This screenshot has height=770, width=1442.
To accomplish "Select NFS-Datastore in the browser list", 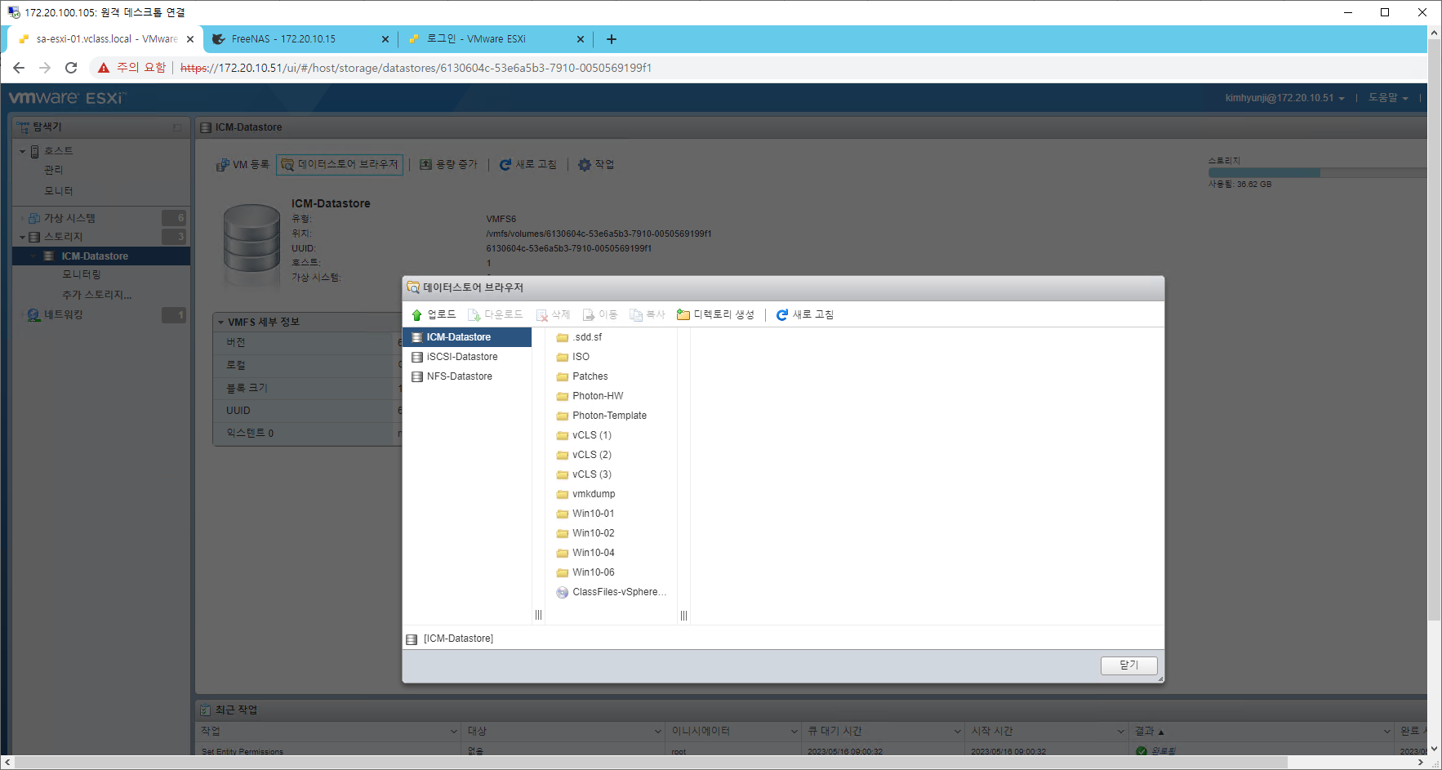I will 467,376.
